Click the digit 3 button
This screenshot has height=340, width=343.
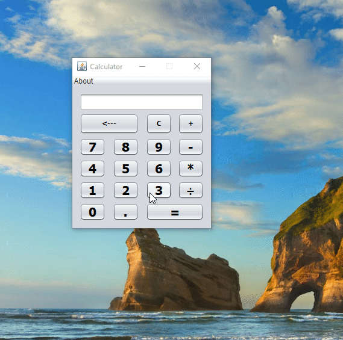click(159, 190)
